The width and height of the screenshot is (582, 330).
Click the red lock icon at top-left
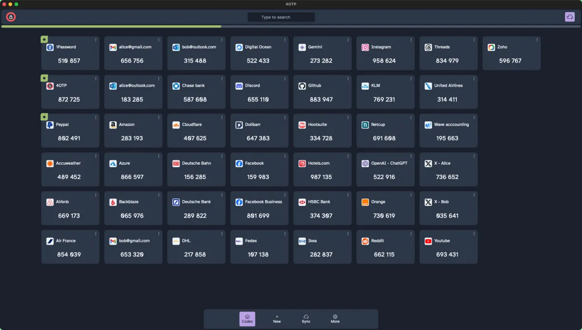click(x=11, y=17)
